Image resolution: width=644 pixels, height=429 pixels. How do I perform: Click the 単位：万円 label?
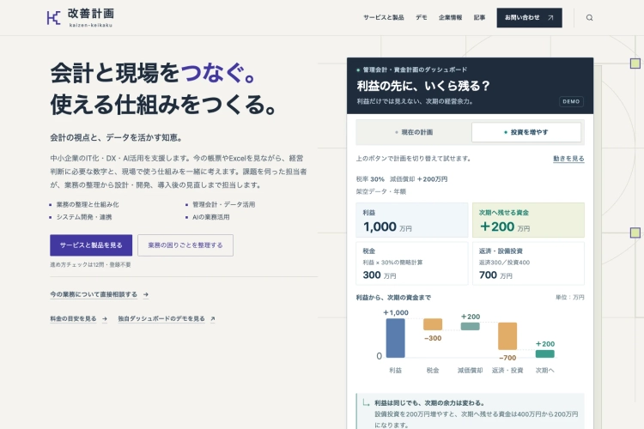[569, 297]
